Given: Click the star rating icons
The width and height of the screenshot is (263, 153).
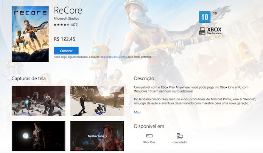Looking at the screenshot, I should coord(62,25).
